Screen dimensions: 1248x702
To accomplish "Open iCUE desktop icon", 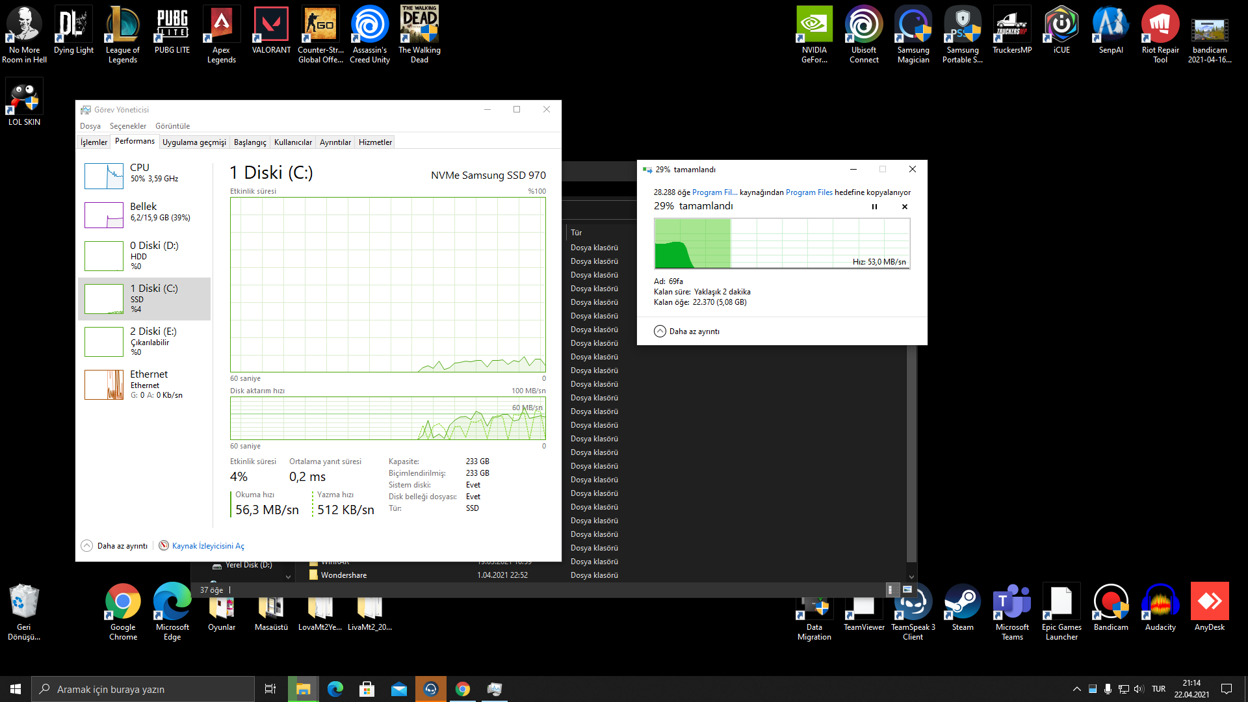I will (1061, 31).
